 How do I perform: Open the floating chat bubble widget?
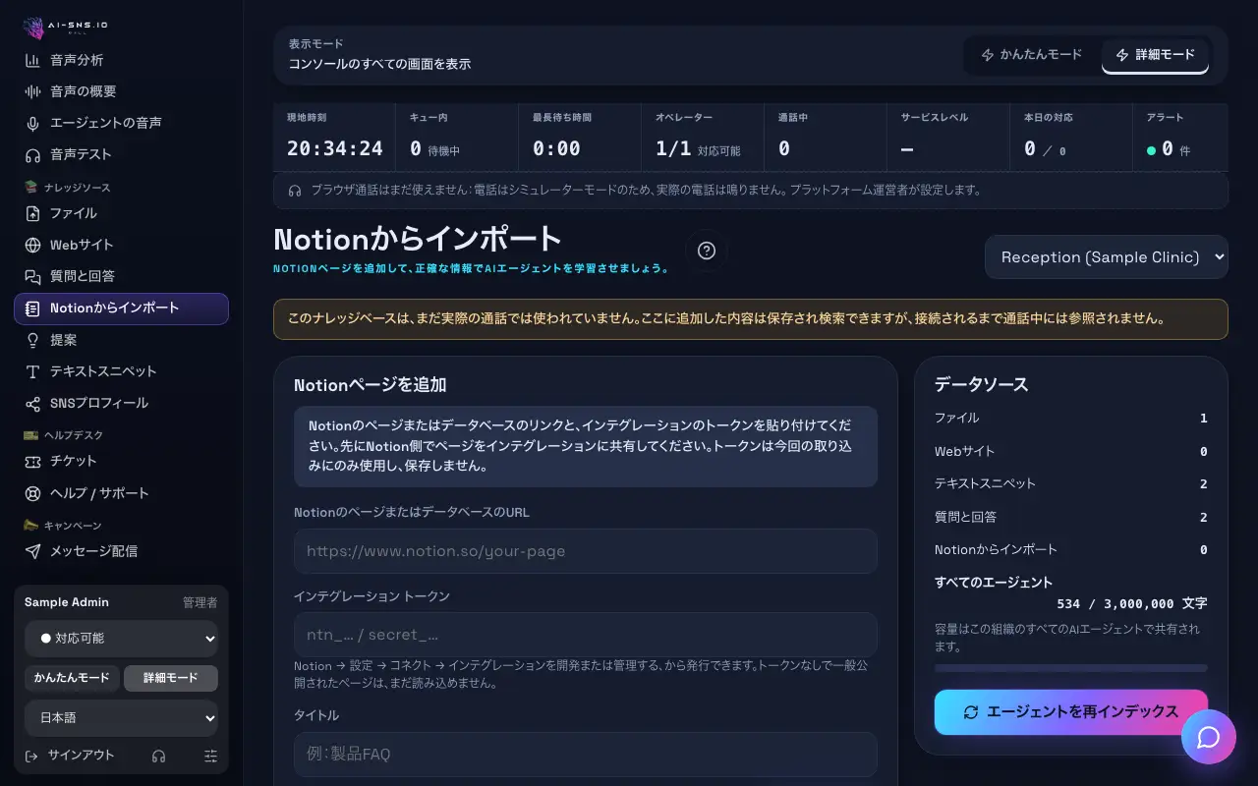(1208, 737)
